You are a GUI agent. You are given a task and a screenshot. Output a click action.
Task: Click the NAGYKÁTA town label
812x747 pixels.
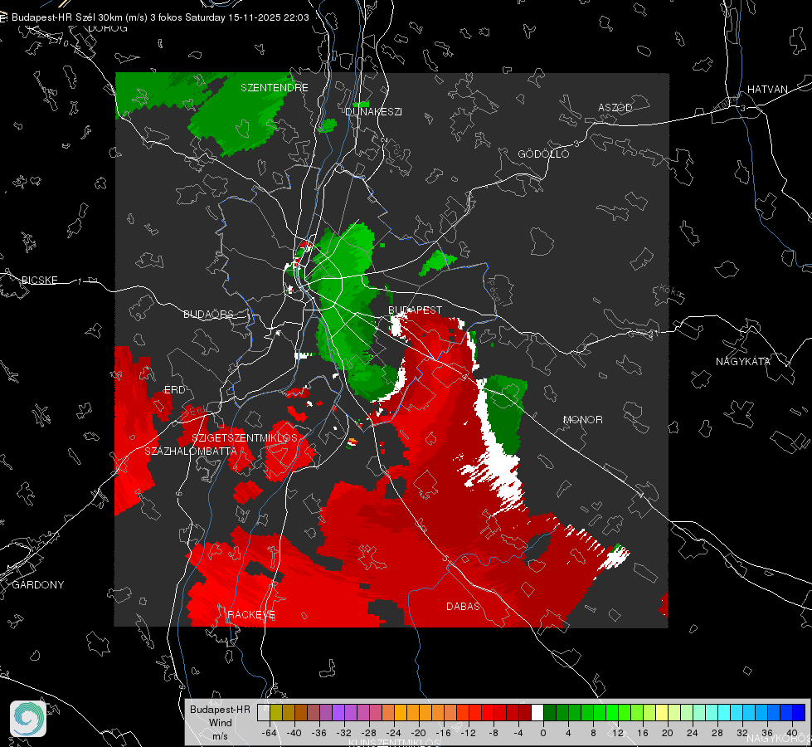pyautogui.click(x=743, y=361)
